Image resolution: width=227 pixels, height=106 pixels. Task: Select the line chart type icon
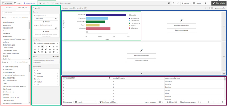point(54,47)
